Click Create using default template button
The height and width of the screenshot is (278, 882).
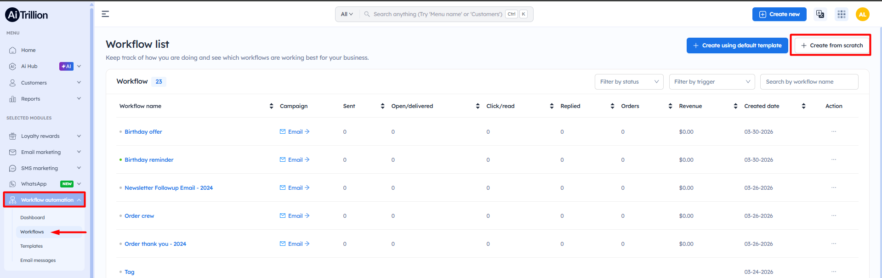pyautogui.click(x=737, y=45)
